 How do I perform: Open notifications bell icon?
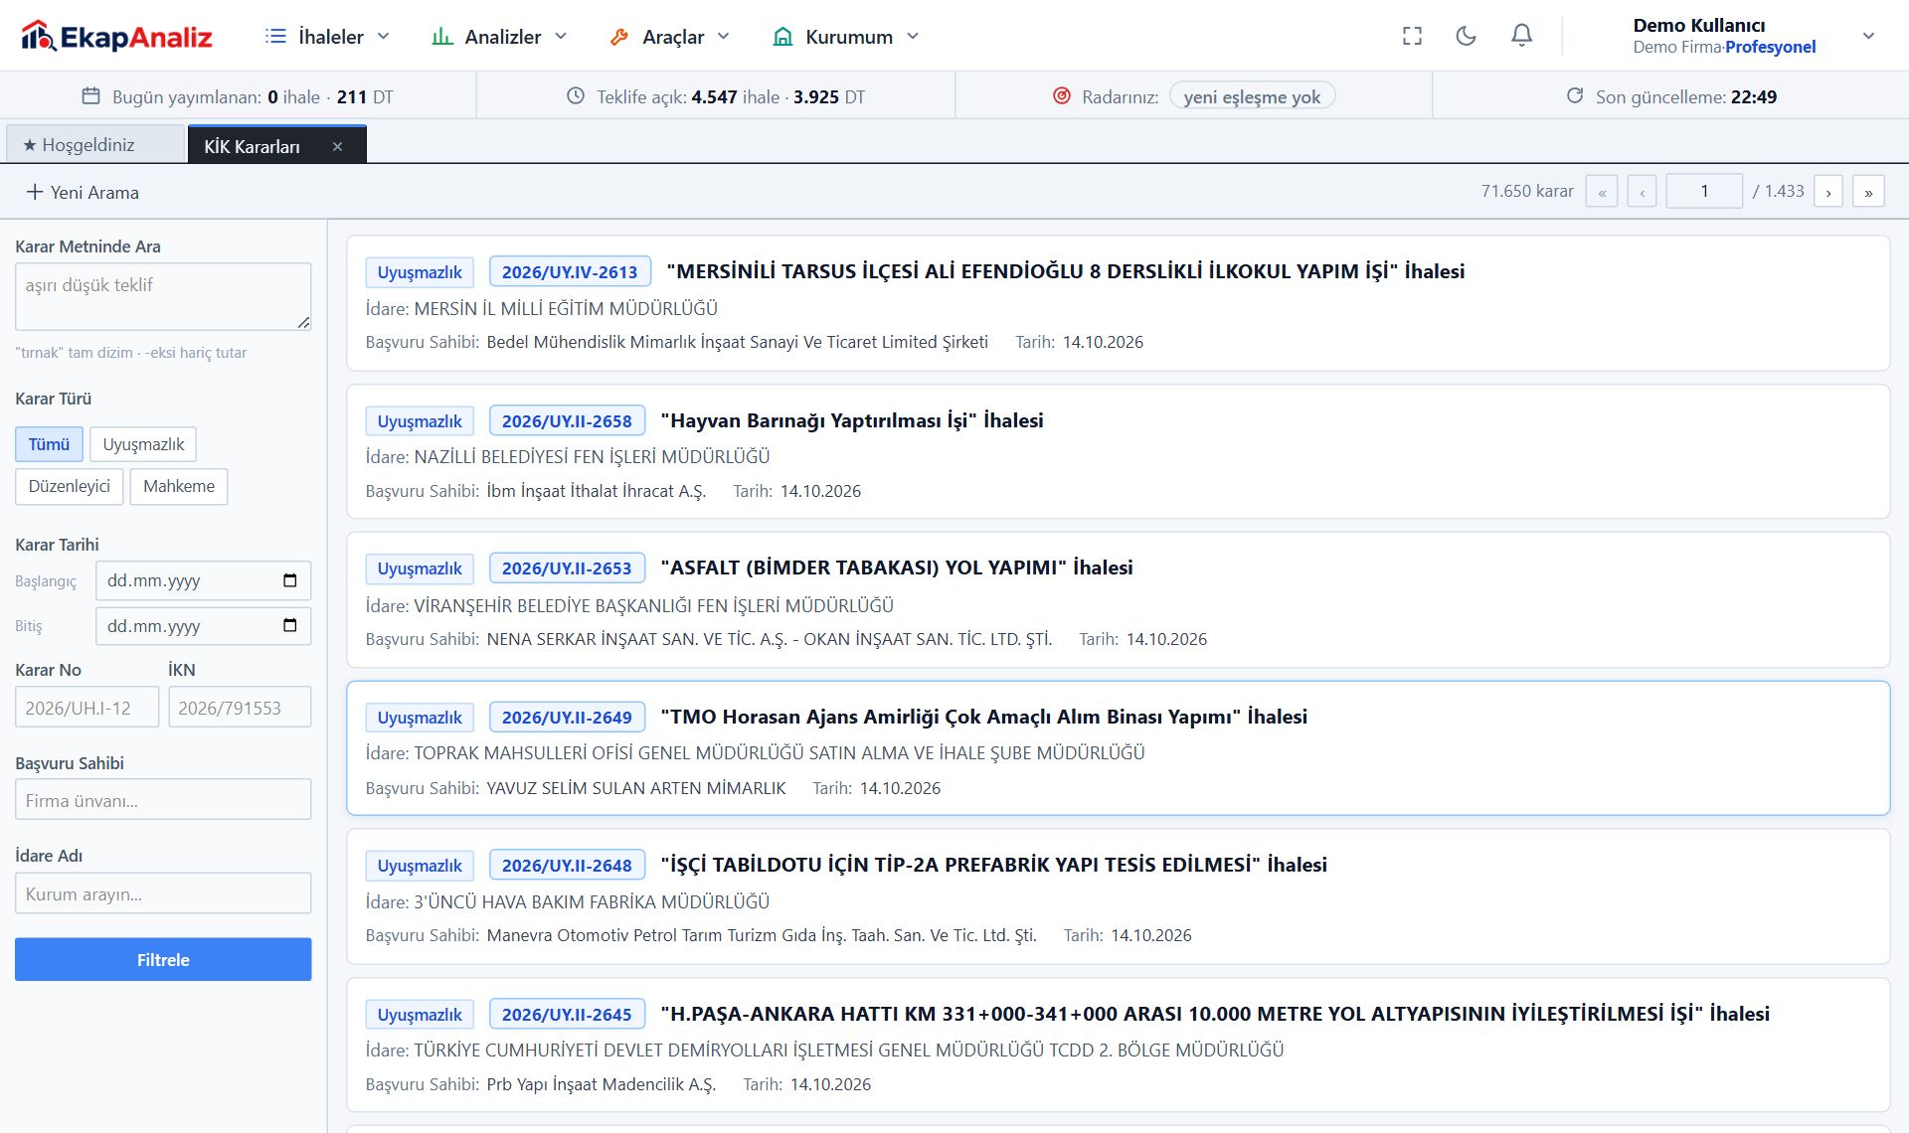tap(1521, 36)
